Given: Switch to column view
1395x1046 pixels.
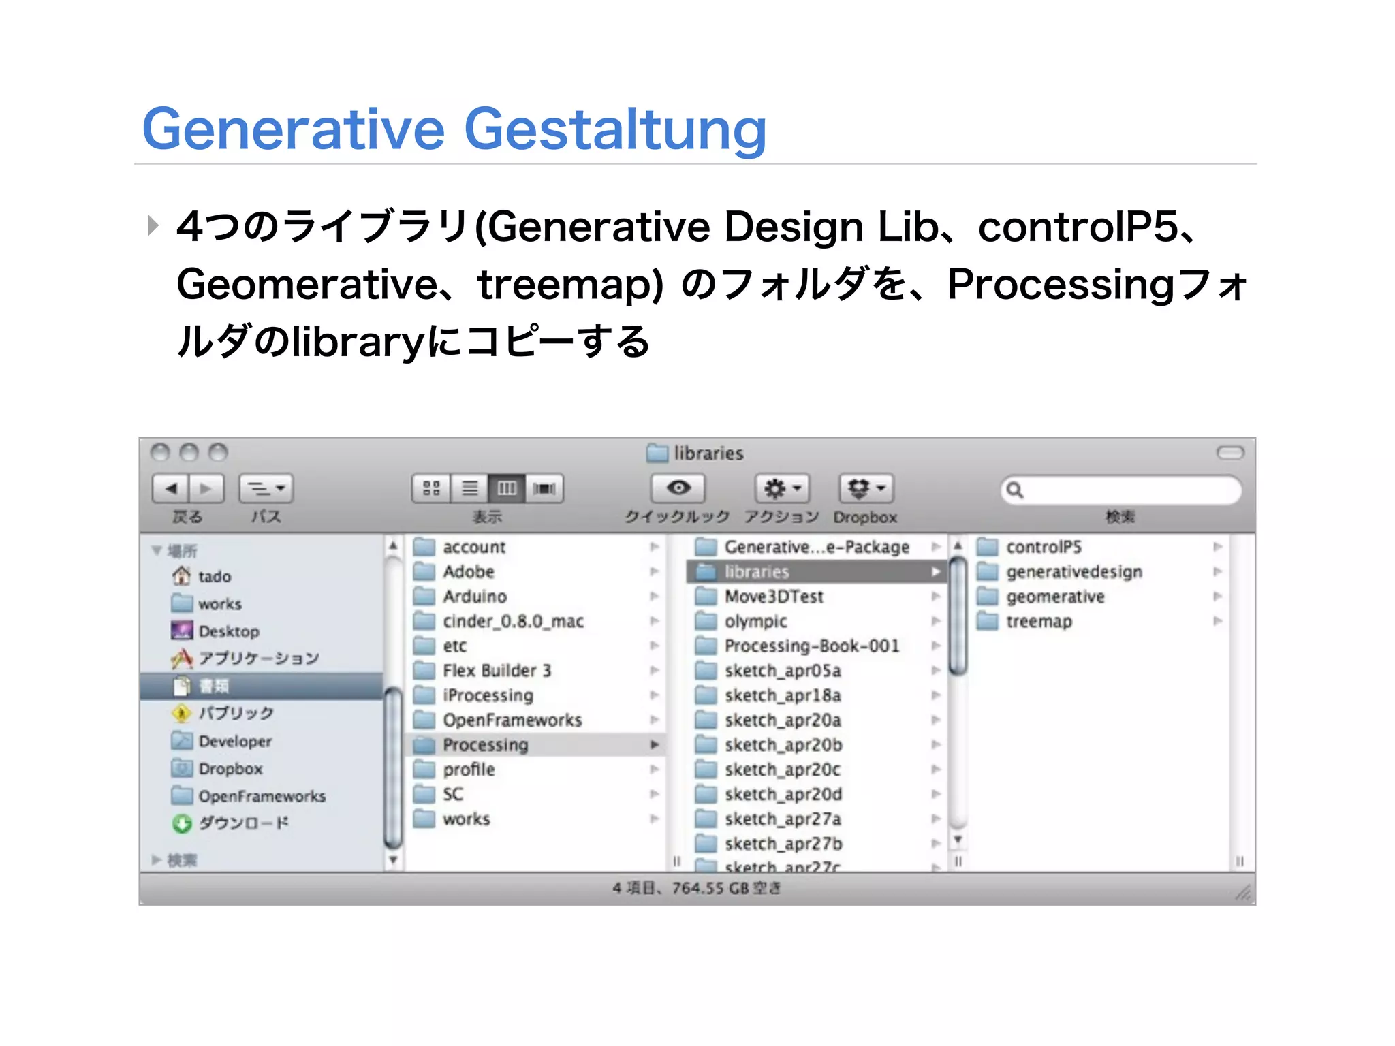Looking at the screenshot, I should pos(507,488).
